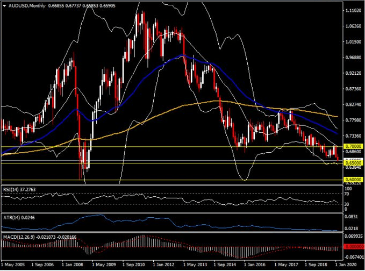The height and width of the screenshot is (271, 365).
Task: Click the small triangle beside AUDUSD,Monthly title
Action: pos(4,6)
